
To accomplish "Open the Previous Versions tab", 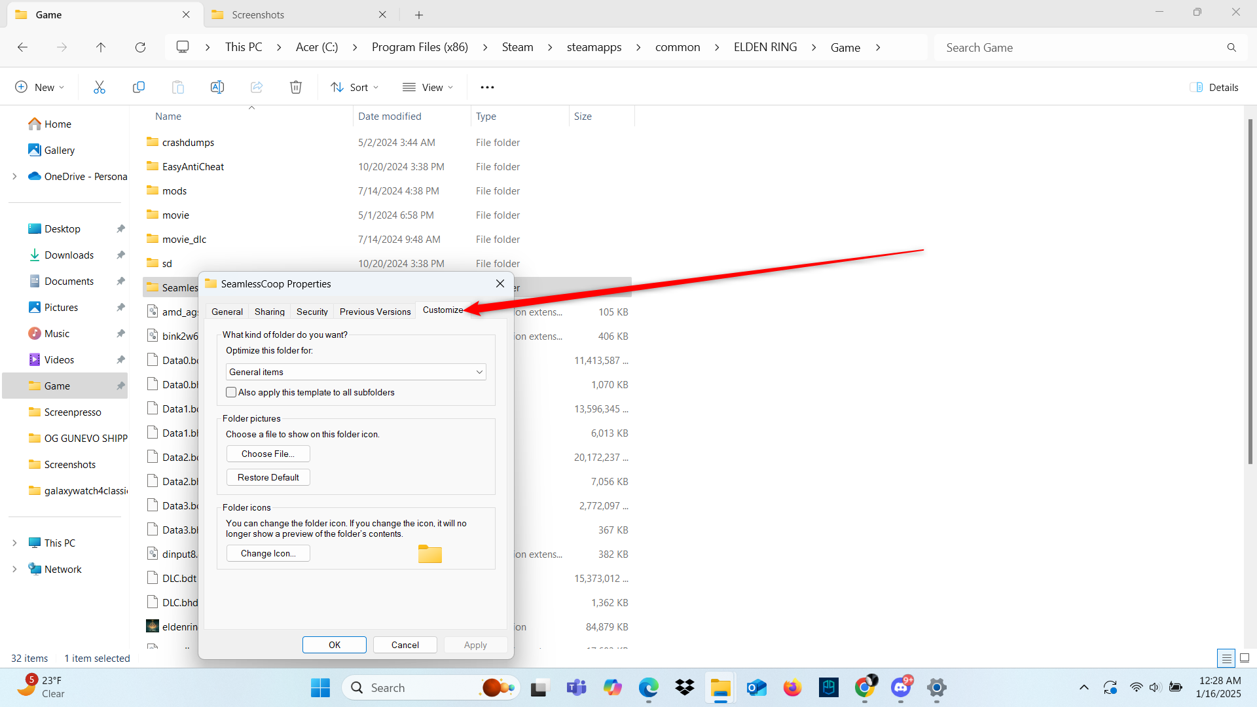I will [375, 312].
